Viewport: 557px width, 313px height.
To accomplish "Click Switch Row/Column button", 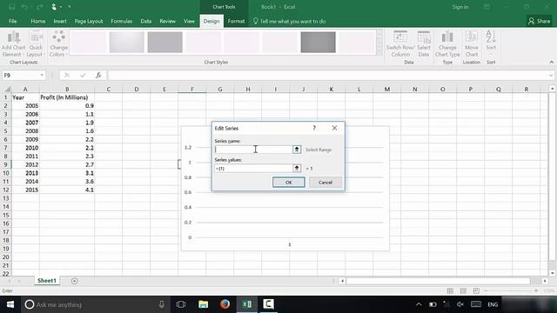I will point(400,44).
